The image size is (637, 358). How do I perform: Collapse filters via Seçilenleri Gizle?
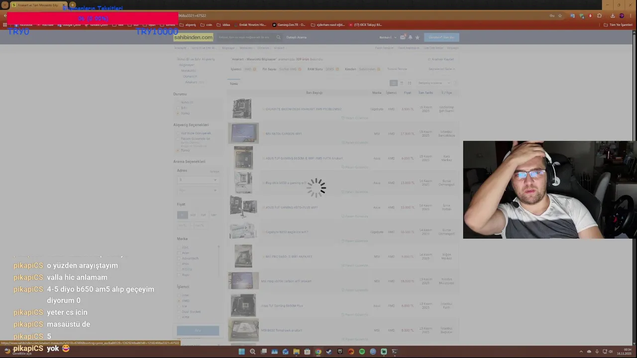442,69
